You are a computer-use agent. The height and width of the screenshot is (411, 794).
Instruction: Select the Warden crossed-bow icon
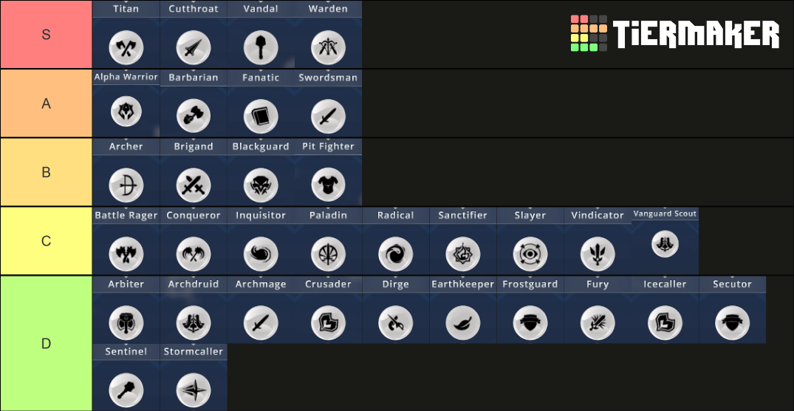[x=328, y=47]
